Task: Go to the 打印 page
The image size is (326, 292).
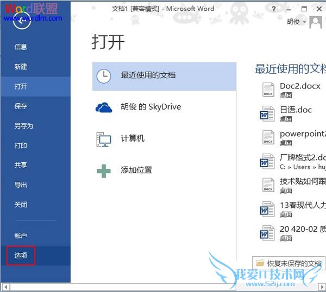Action: coord(21,145)
